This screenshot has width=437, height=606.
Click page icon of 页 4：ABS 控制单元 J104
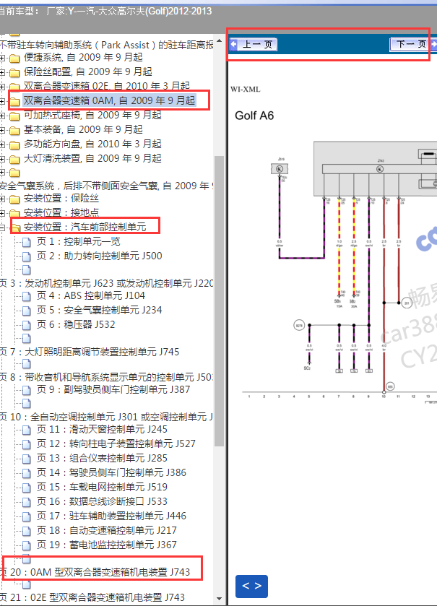coord(27,297)
